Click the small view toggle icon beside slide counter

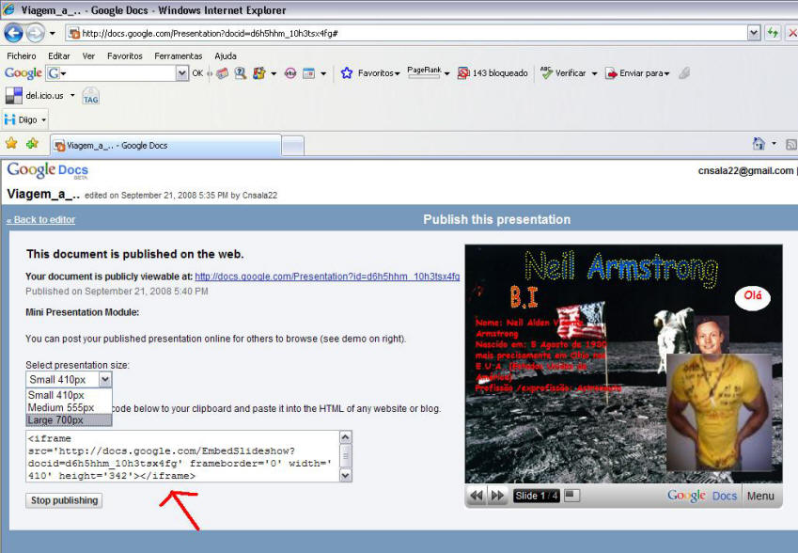tap(572, 496)
